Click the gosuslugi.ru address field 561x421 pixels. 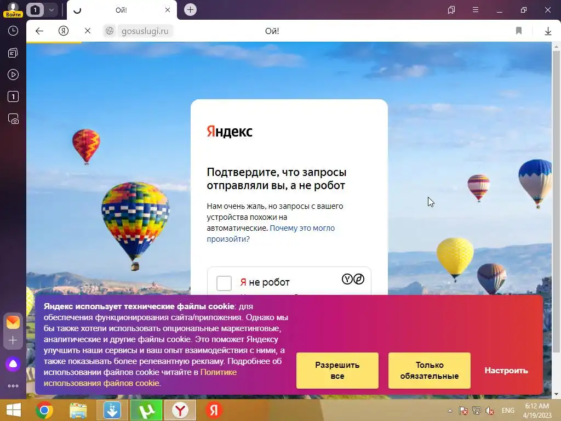point(145,31)
